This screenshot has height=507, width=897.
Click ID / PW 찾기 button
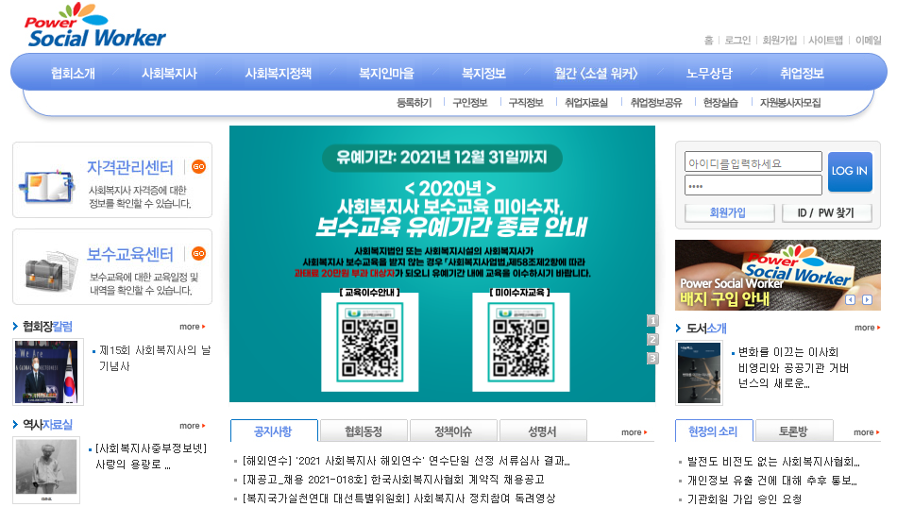pos(826,212)
